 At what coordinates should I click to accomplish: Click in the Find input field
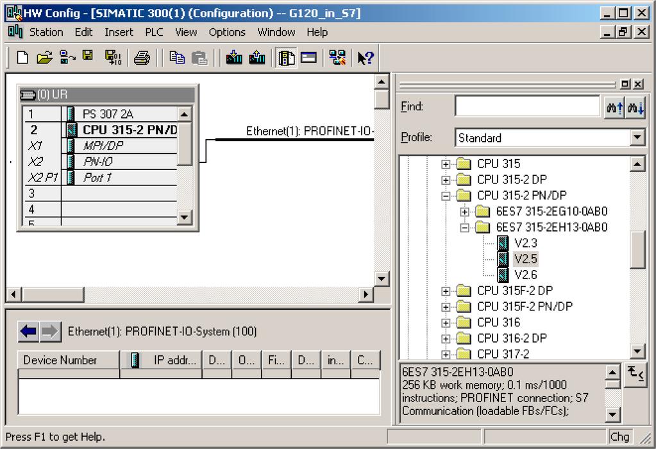tap(528, 106)
